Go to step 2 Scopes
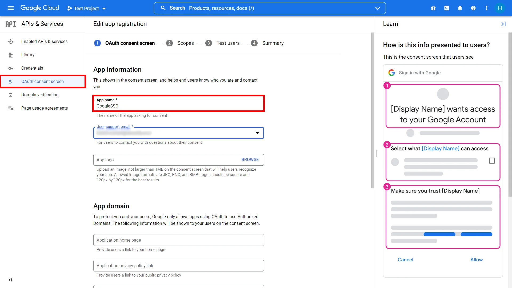The height and width of the screenshot is (288, 512). coord(180,43)
